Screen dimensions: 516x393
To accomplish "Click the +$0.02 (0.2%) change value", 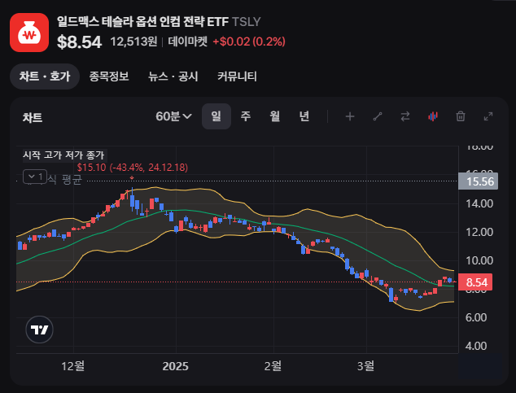I will [249, 41].
